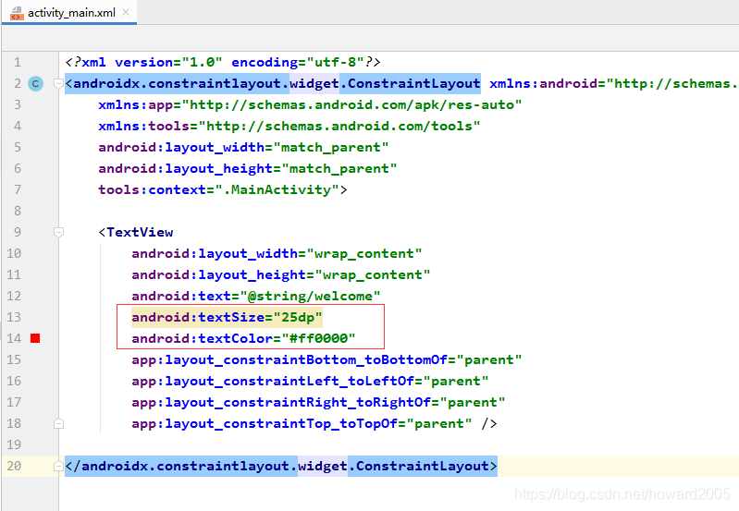Screen dimensions: 739x511
Task: Click layout_height="wrap_content" attribute
Action: click(281, 275)
